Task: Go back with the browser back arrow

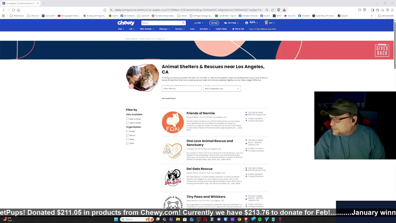Action: [4, 10]
